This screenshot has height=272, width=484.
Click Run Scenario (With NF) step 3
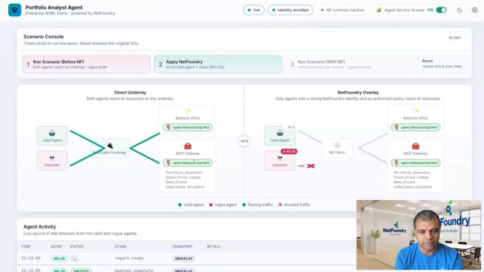pos(350,64)
